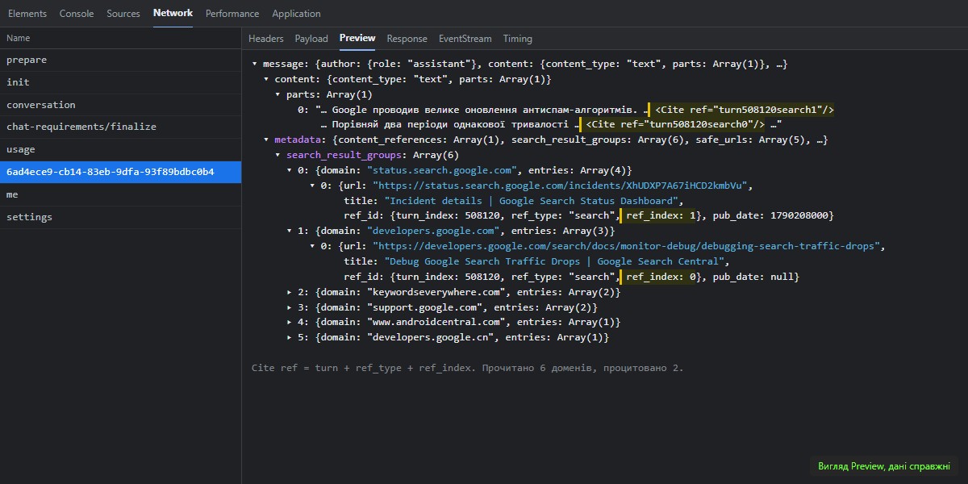Expand the developers.google.cn group
This screenshot has width=968, height=484.
(290, 338)
